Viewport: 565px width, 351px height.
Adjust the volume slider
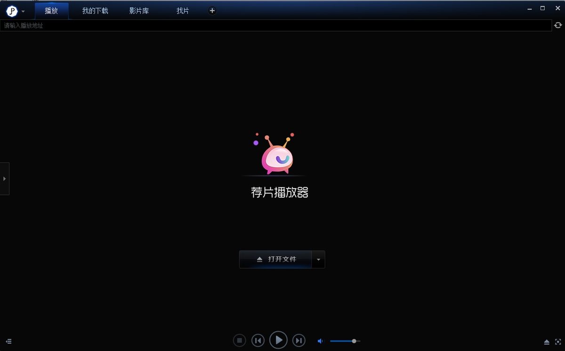pos(345,341)
